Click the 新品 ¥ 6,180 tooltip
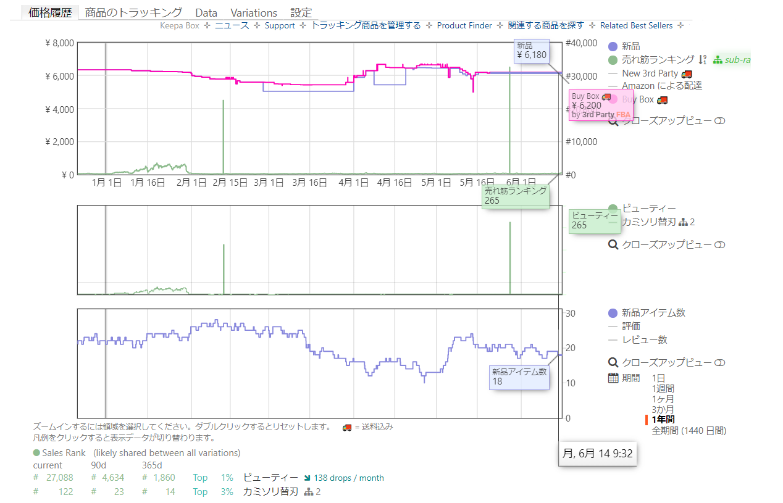The height and width of the screenshot is (503, 783). click(532, 51)
